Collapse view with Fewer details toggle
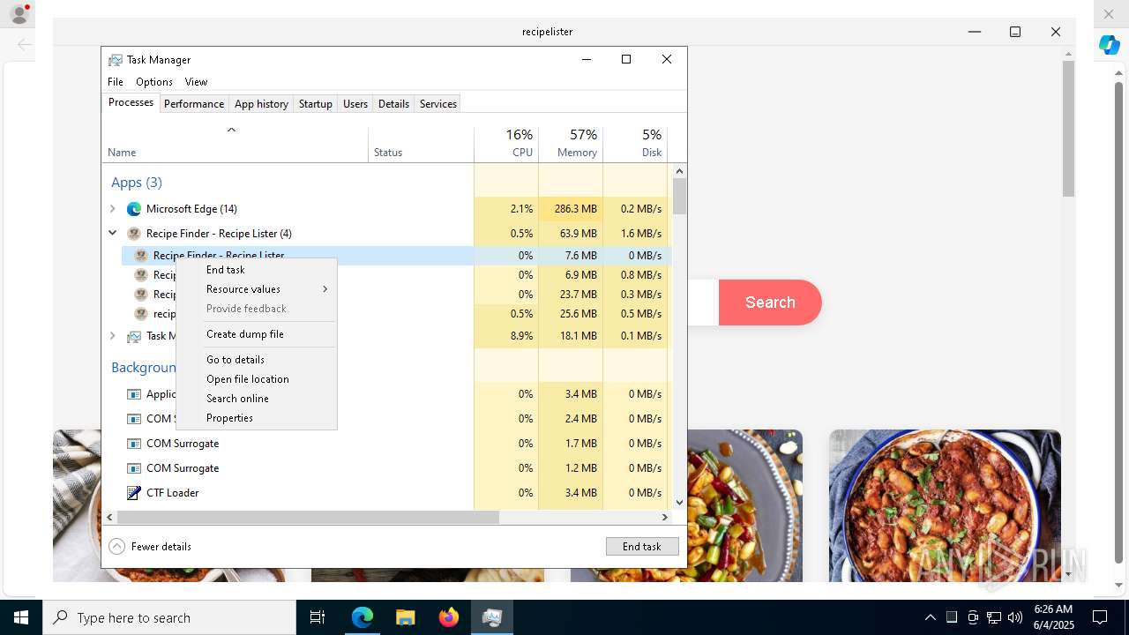Viewport: 1129px width, 635px height. click(150, 547)
